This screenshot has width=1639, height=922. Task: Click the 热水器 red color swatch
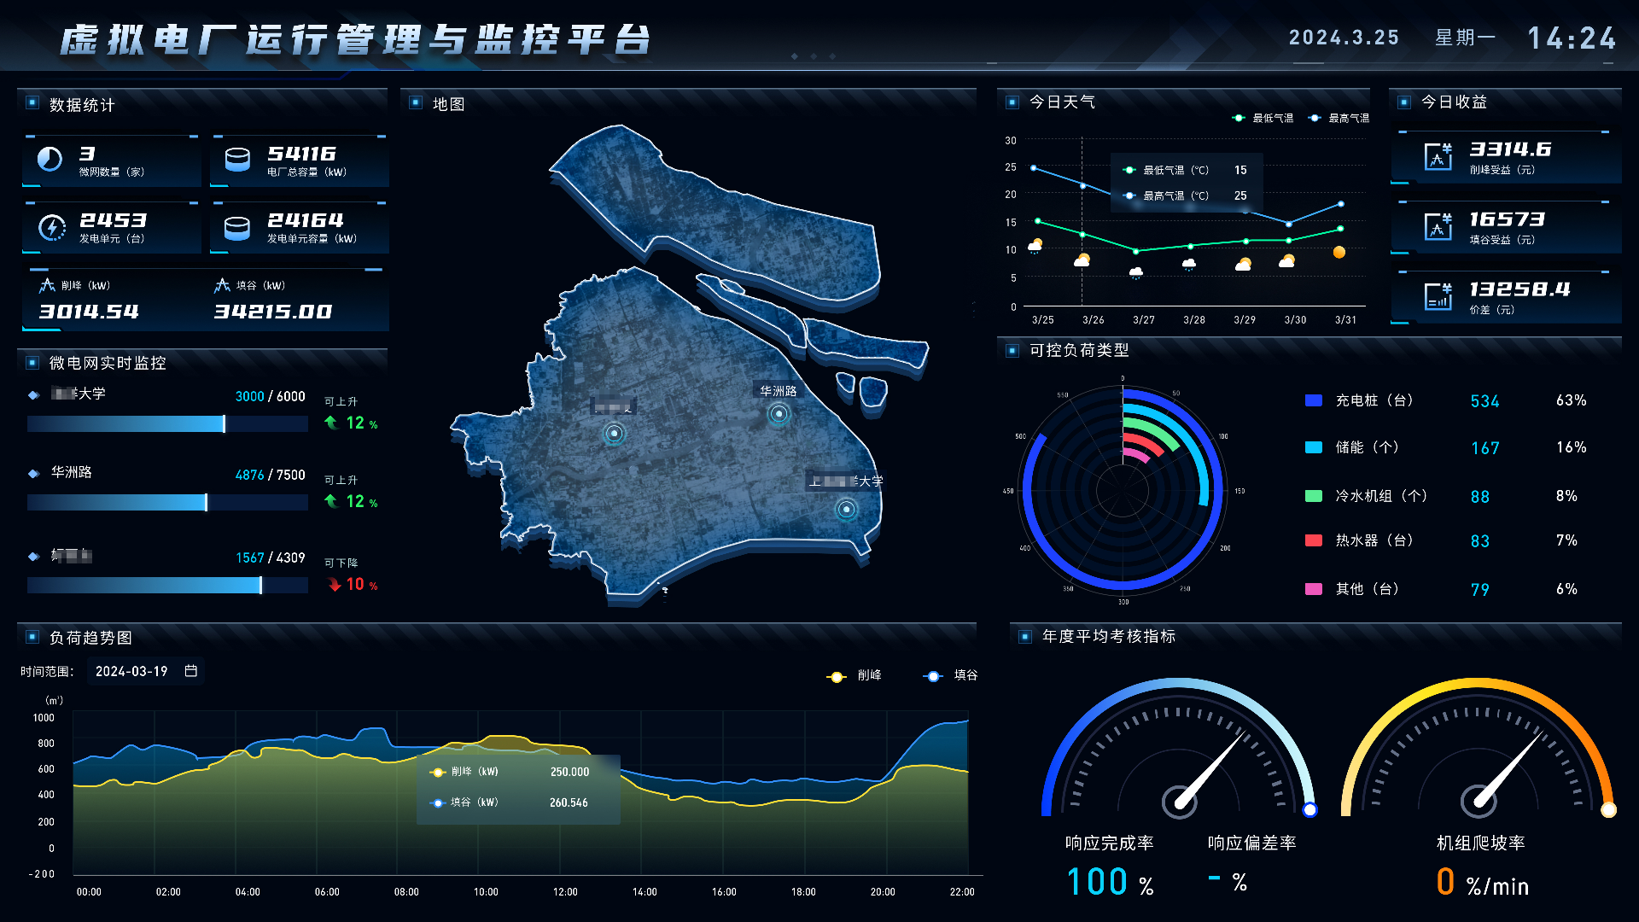pos(1314,540)
